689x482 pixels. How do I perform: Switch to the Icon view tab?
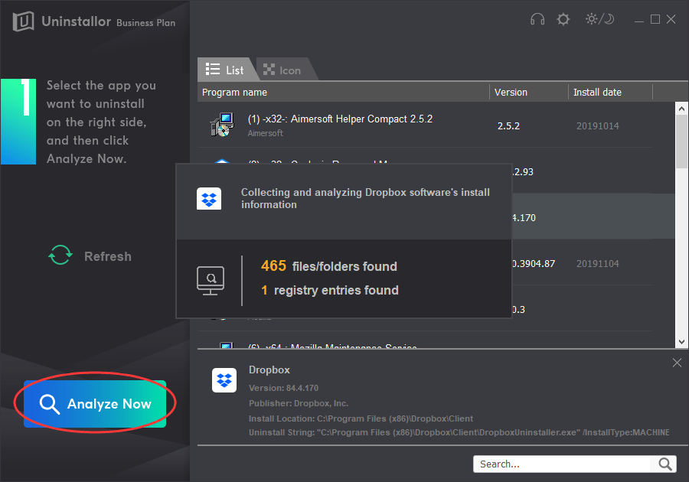[x=284, y=69]
